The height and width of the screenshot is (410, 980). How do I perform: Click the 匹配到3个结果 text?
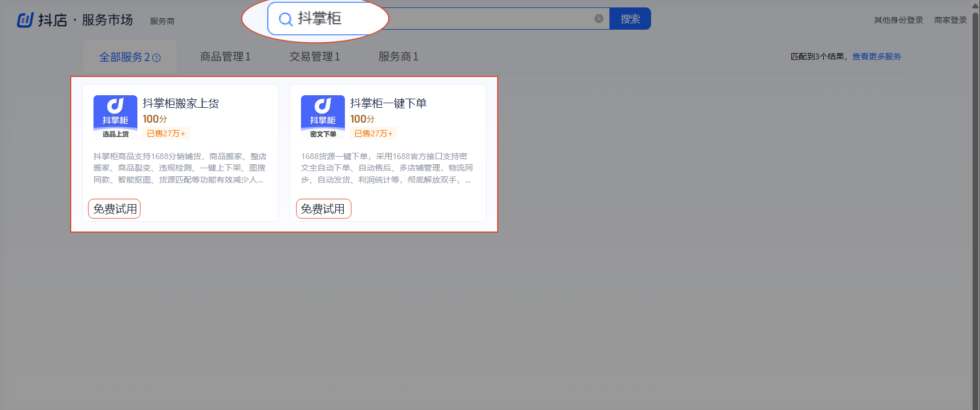point(819,56)
